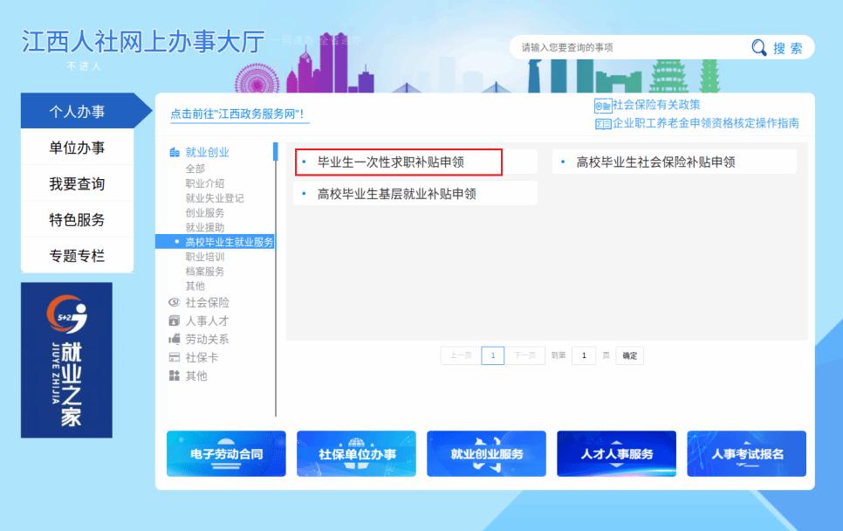843x531 pixels.
Task: Click the 就业之家 banner image
Action: click(66, 360)
